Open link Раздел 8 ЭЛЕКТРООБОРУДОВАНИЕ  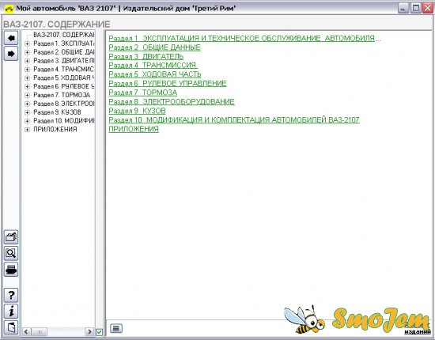click(x=172, y=102)
